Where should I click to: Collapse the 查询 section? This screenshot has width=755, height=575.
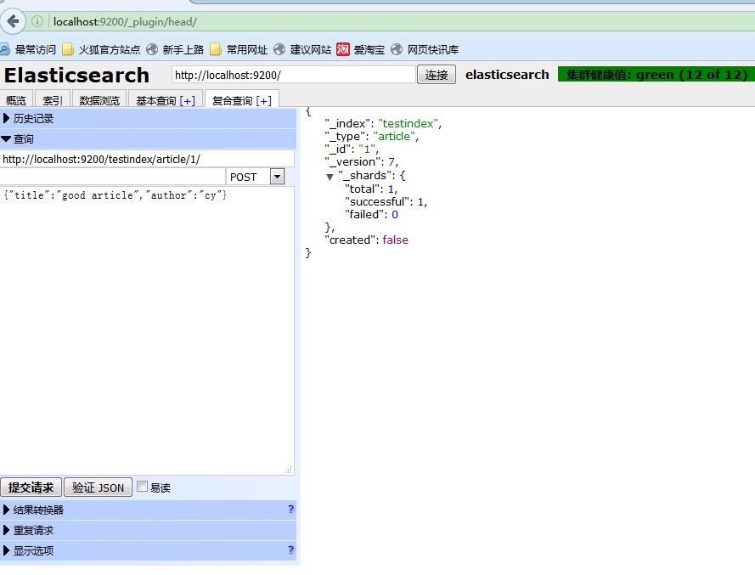click(x=148, y=139)
